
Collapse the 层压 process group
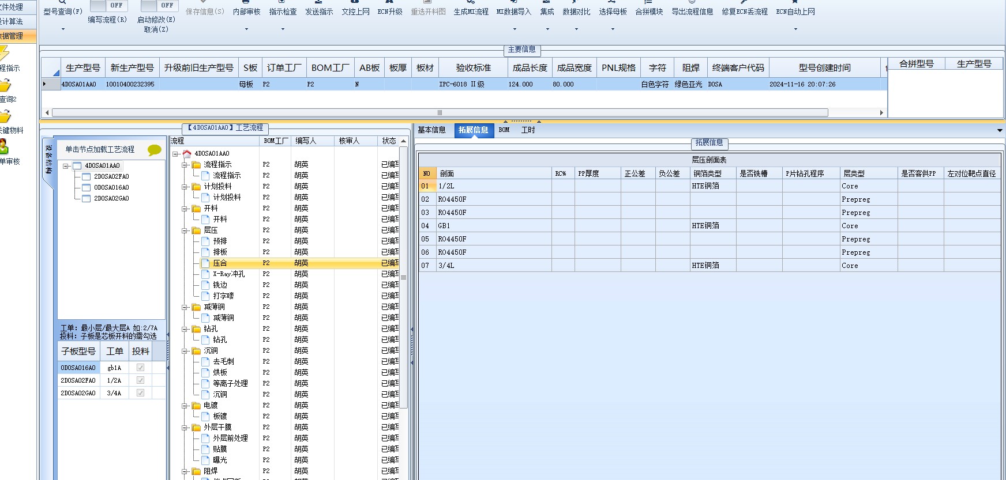185,230
